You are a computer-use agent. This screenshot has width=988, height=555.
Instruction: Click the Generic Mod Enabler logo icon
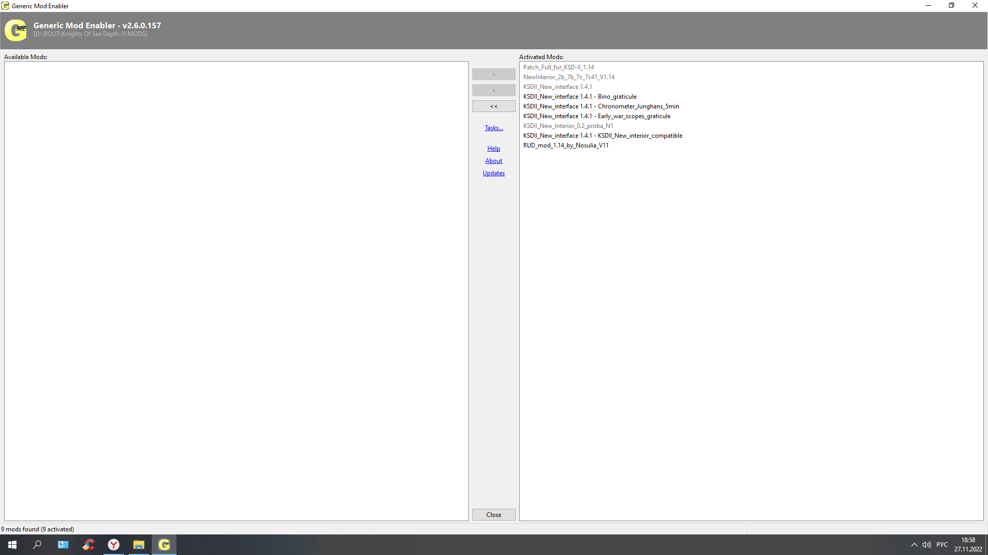(15, 30)
